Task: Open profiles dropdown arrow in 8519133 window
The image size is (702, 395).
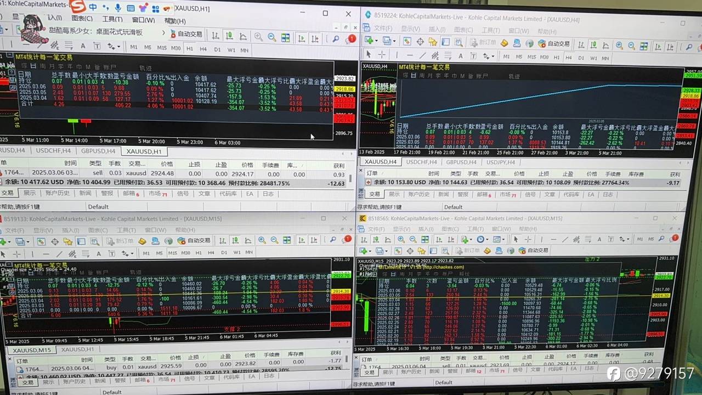Action: coord(27,241)
